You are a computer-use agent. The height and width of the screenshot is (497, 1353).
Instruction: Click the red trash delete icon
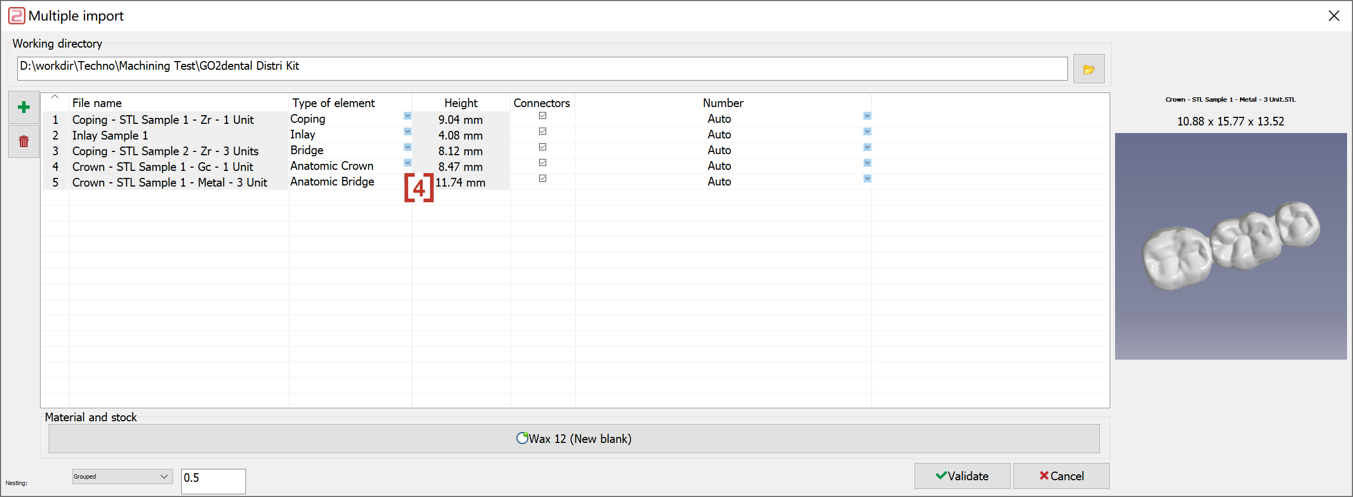tap(24, 141)
